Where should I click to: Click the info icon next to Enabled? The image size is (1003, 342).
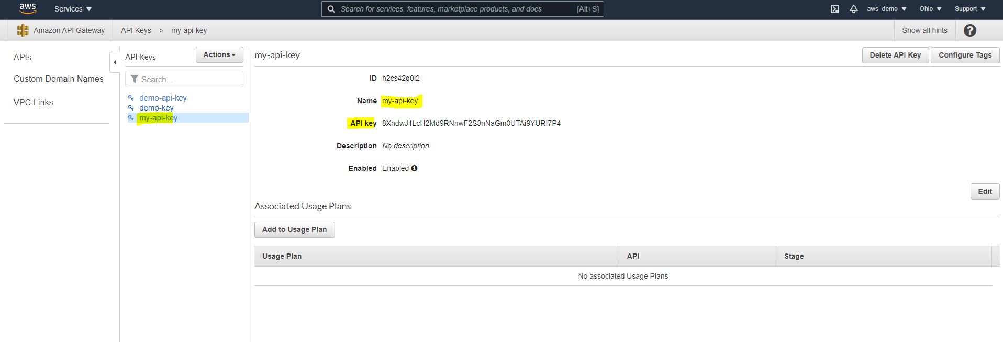point(414,168)
